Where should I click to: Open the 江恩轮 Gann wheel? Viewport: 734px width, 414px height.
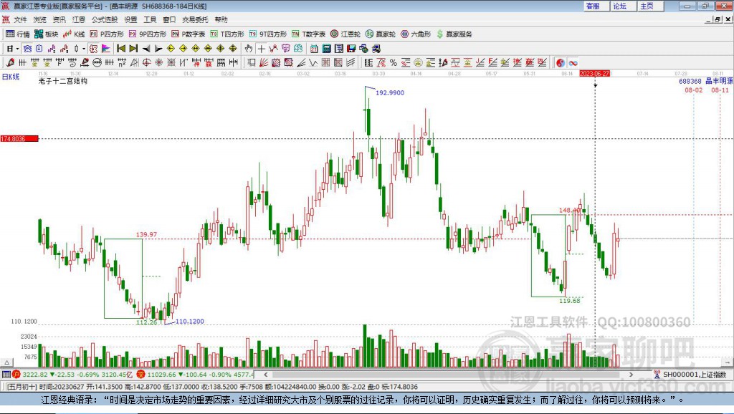pos(345,34)
